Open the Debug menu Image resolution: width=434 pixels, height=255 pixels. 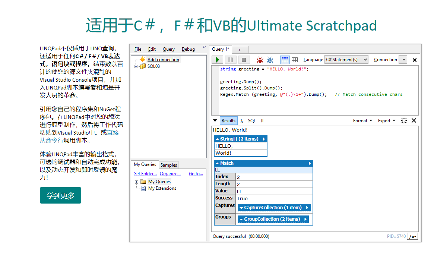[188, 49]
